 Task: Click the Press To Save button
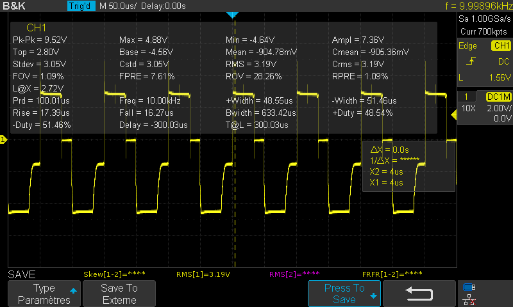click(x=344, y=294)
